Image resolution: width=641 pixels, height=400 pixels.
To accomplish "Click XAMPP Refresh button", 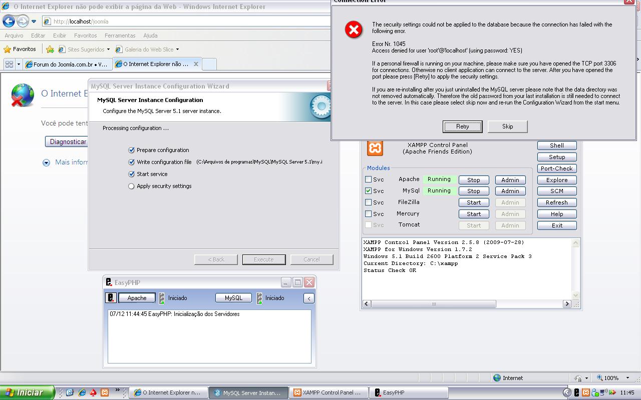I will click(x=557, y=202).
